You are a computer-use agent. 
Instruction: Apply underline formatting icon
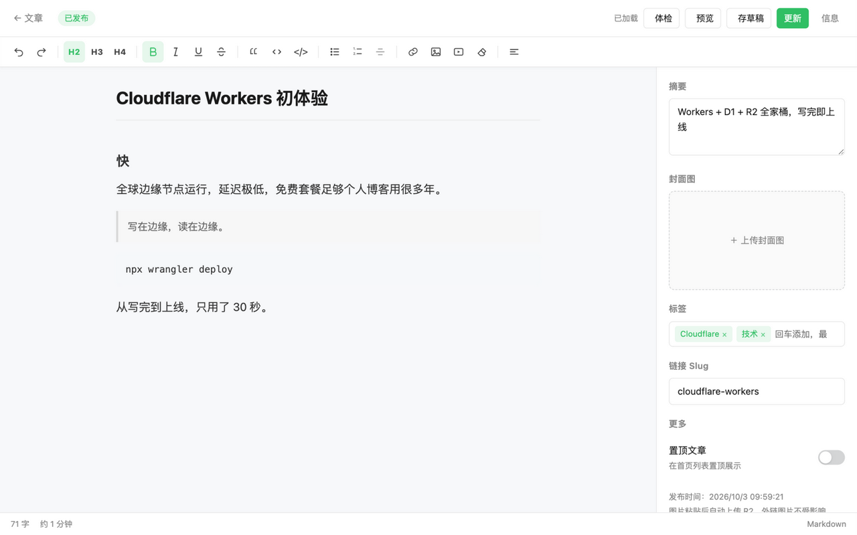(x=198, y=51)
